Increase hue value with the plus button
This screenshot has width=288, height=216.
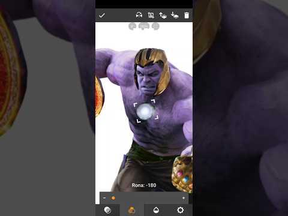(184, 198)
